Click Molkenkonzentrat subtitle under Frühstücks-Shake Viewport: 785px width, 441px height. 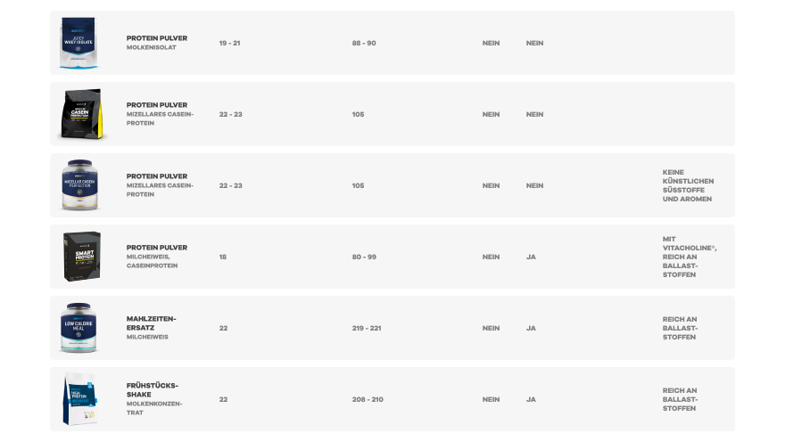[154, 408]
